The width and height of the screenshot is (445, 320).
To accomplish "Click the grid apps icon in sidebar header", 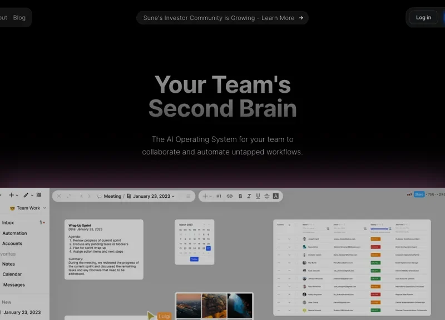I will point(39,196).
